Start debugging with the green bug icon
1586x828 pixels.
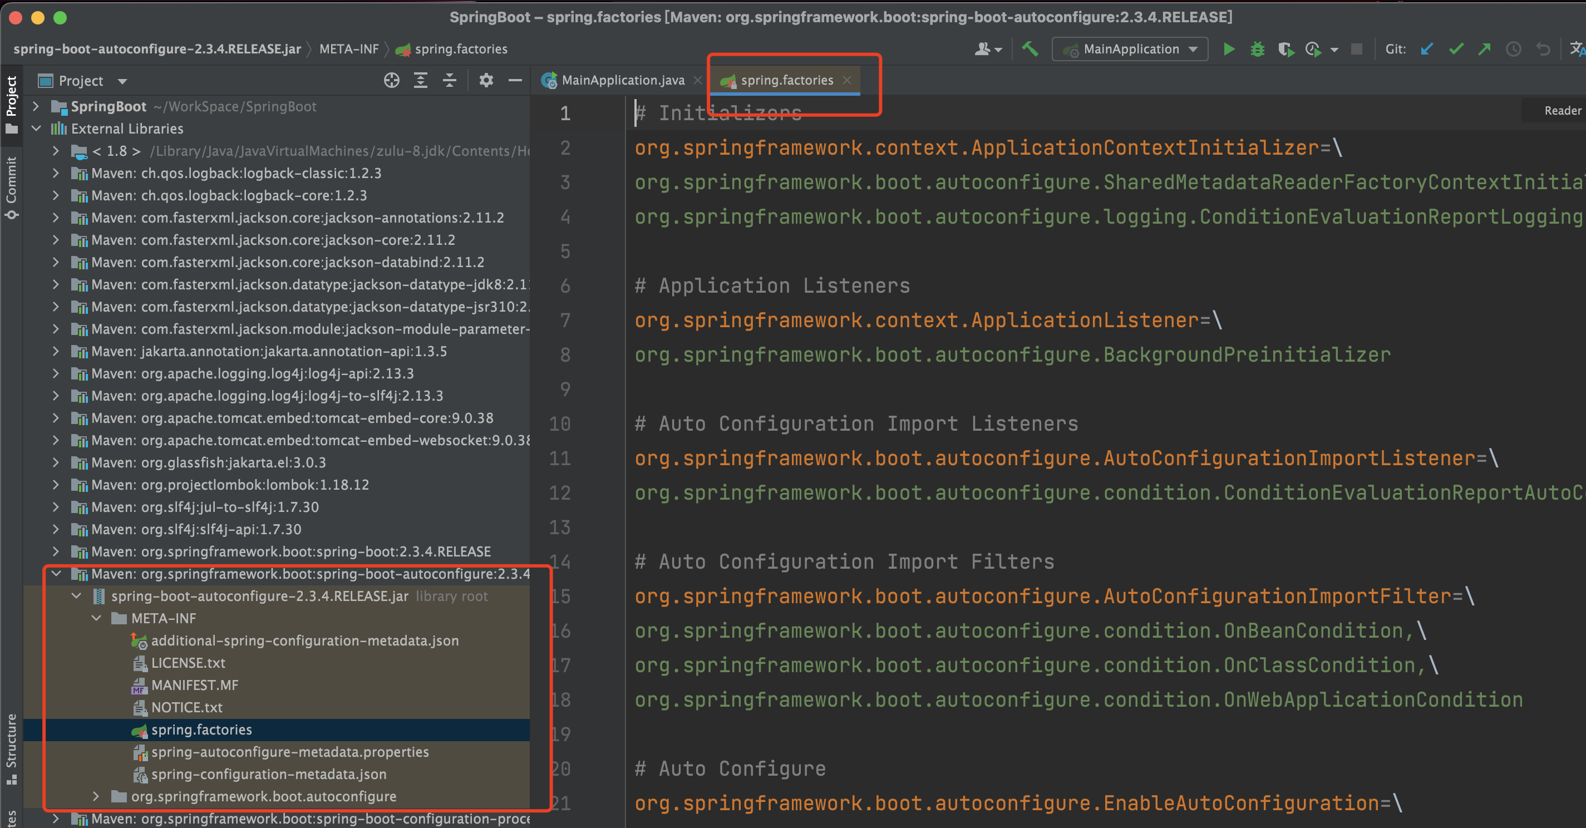[1257, 50]
